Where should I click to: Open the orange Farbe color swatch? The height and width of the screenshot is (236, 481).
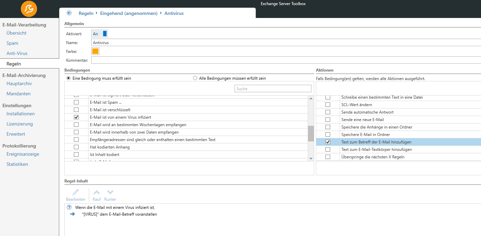(95, 52)
